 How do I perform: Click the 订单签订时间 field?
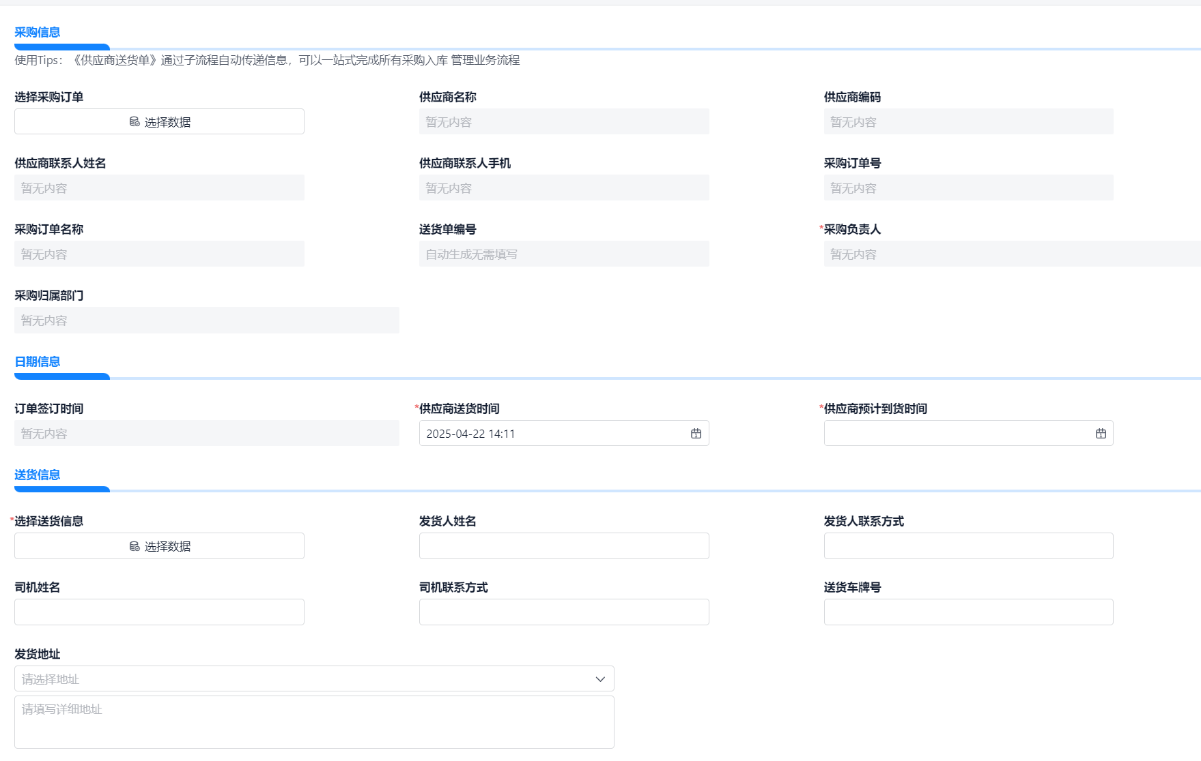[207, 434]
